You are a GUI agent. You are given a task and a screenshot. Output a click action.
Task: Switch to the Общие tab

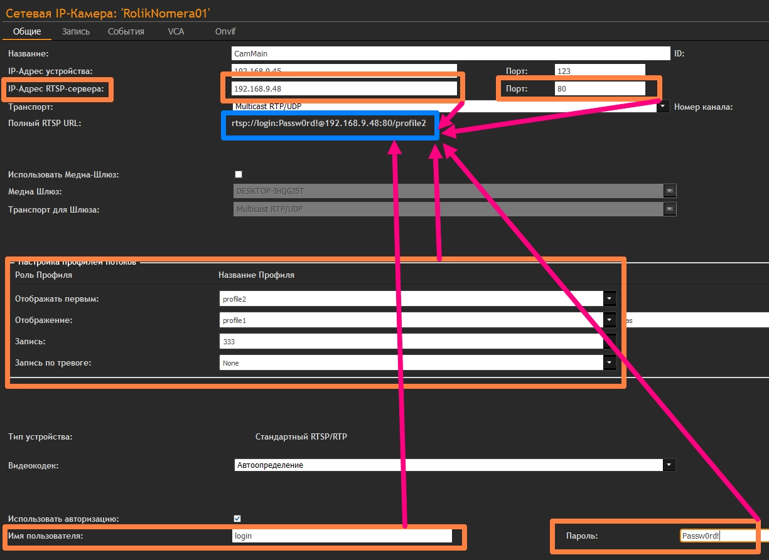tap(27, 31)
